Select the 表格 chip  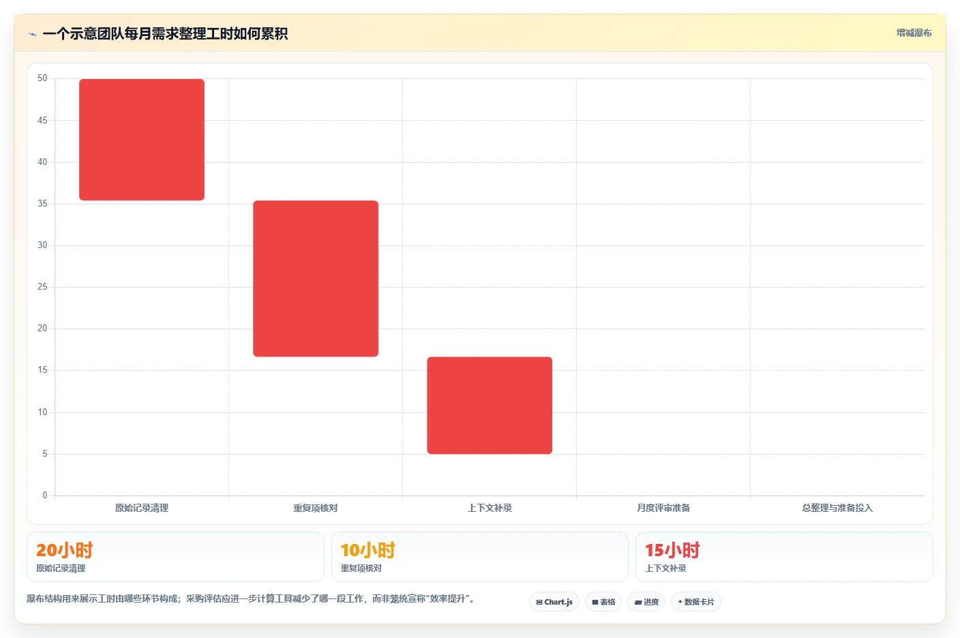pyautogui.click(x=603, y=602)
